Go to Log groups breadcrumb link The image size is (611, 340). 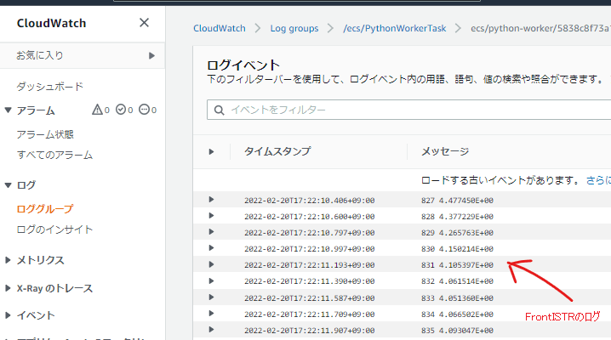click(x=294, y=28)
